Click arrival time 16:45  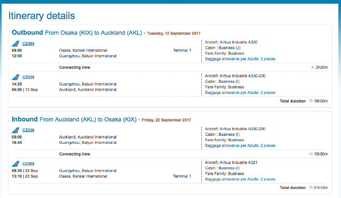click(17, 143)
